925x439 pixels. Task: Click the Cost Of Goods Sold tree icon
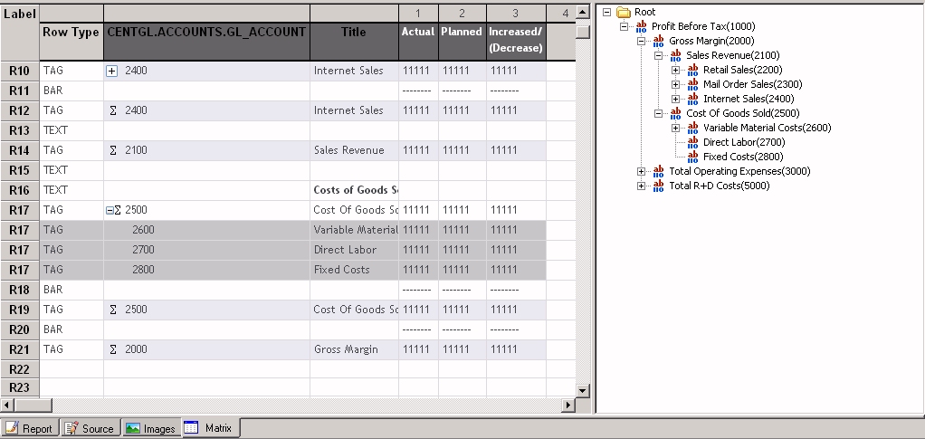[675, 113]
